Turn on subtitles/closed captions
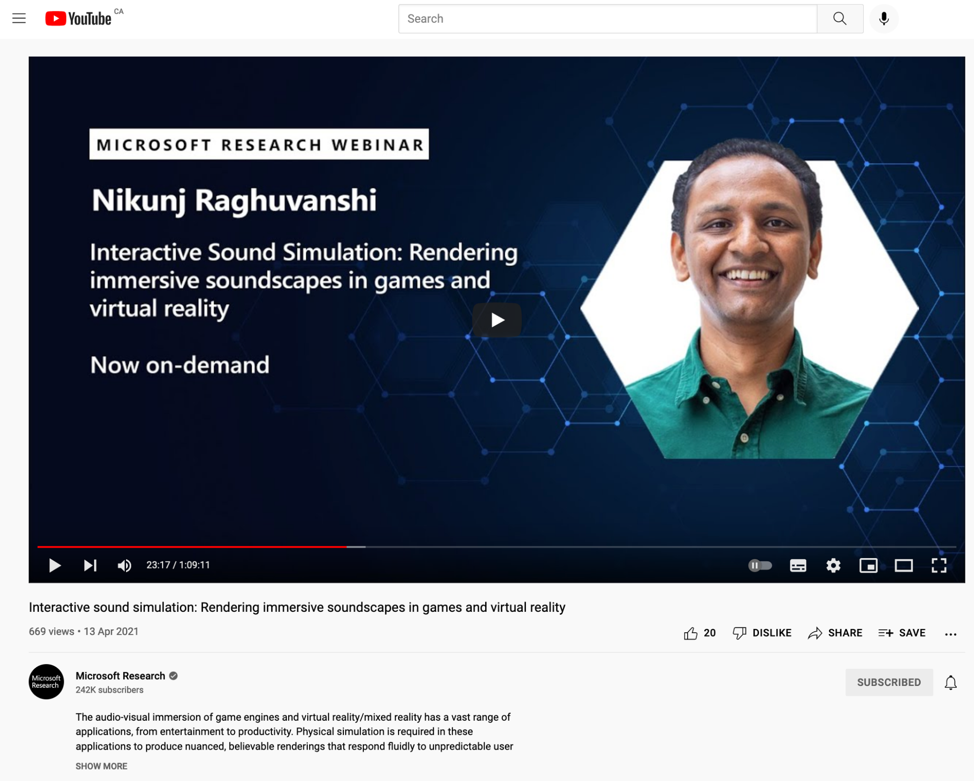 click(x=798, y=565)
